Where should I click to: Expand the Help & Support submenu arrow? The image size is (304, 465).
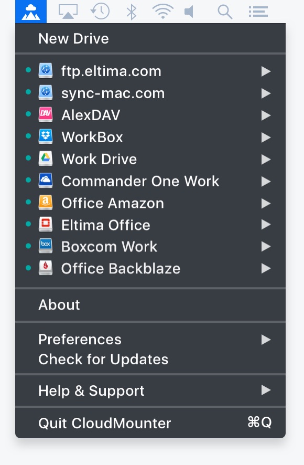(266, 390)
